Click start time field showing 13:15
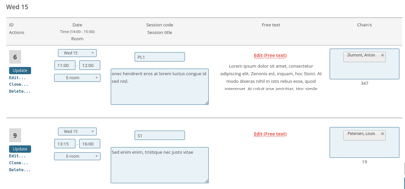The width and height of the screenshot is (405, 189). tap(65, 144)
